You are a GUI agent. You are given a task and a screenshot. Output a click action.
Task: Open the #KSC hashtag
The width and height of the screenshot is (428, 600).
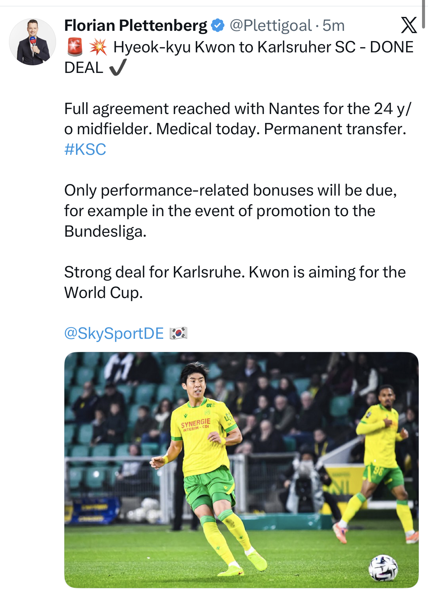pyautogui.click(x=85, y=149)
